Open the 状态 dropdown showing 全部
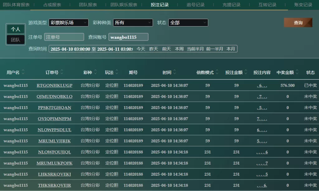The height and width of the screenshot is (191, 319). [x=188, y=23]
